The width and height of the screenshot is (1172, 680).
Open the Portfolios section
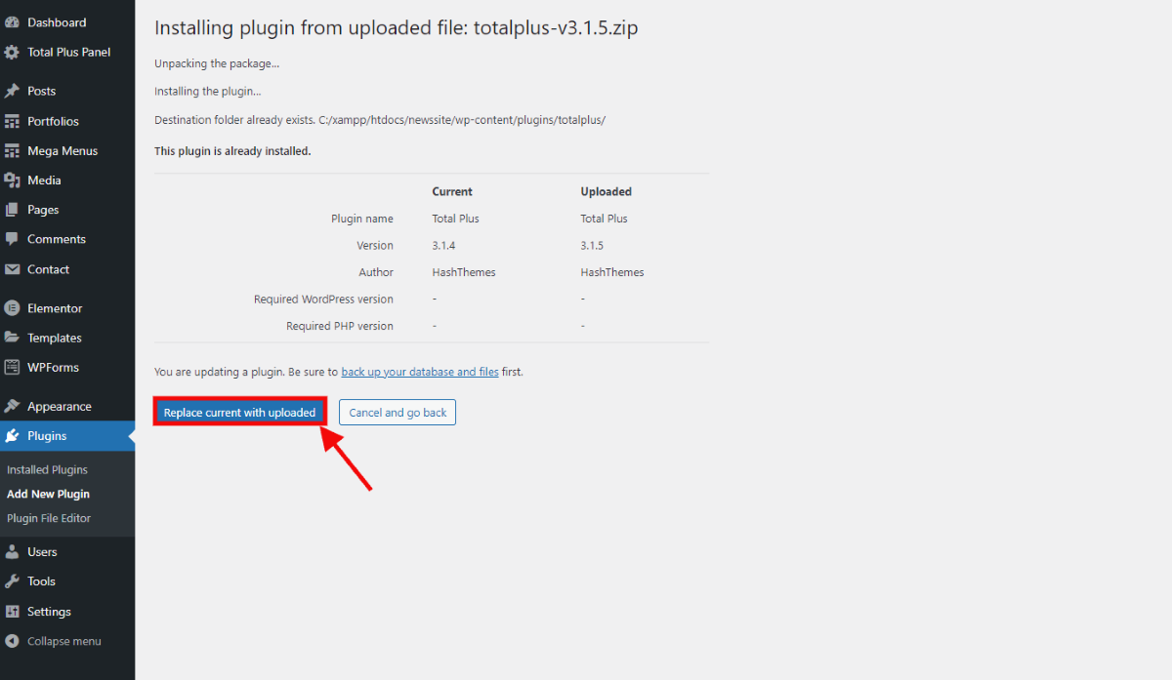click(54, 121)
